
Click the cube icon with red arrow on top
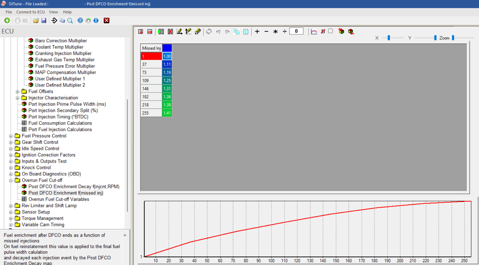341,32
